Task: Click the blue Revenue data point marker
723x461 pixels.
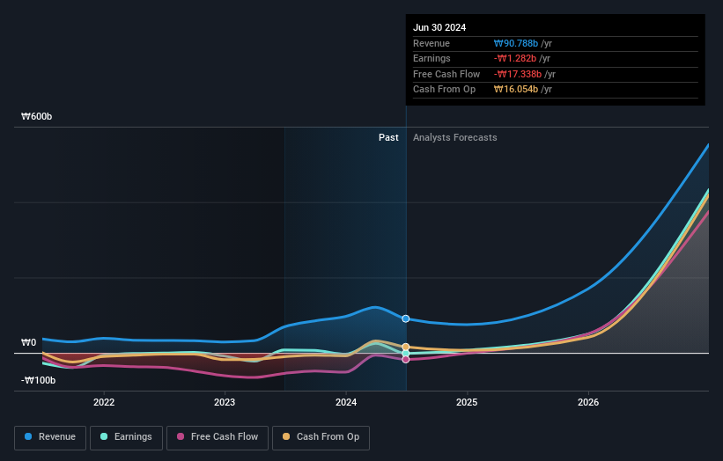Action: click(x=406, y=318)
